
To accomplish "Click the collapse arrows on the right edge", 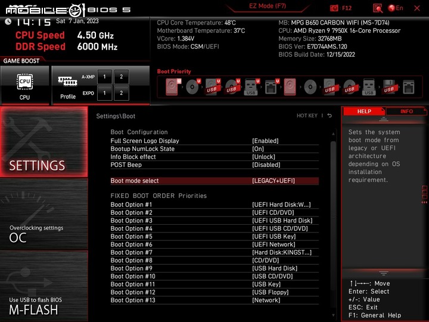I will point(424,202).
